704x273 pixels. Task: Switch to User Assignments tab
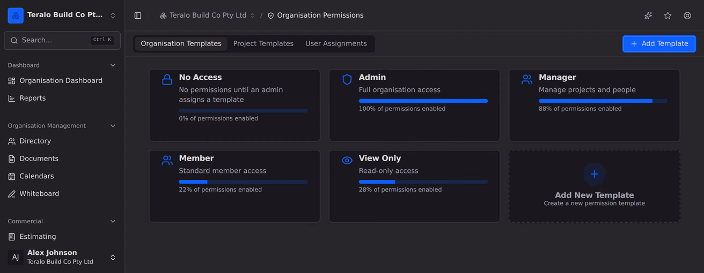click(336, 44)
